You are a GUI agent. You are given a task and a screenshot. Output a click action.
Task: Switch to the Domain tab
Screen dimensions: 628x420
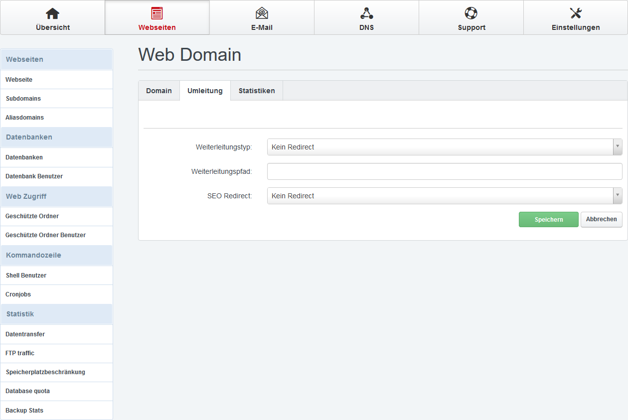pos(159,90)
